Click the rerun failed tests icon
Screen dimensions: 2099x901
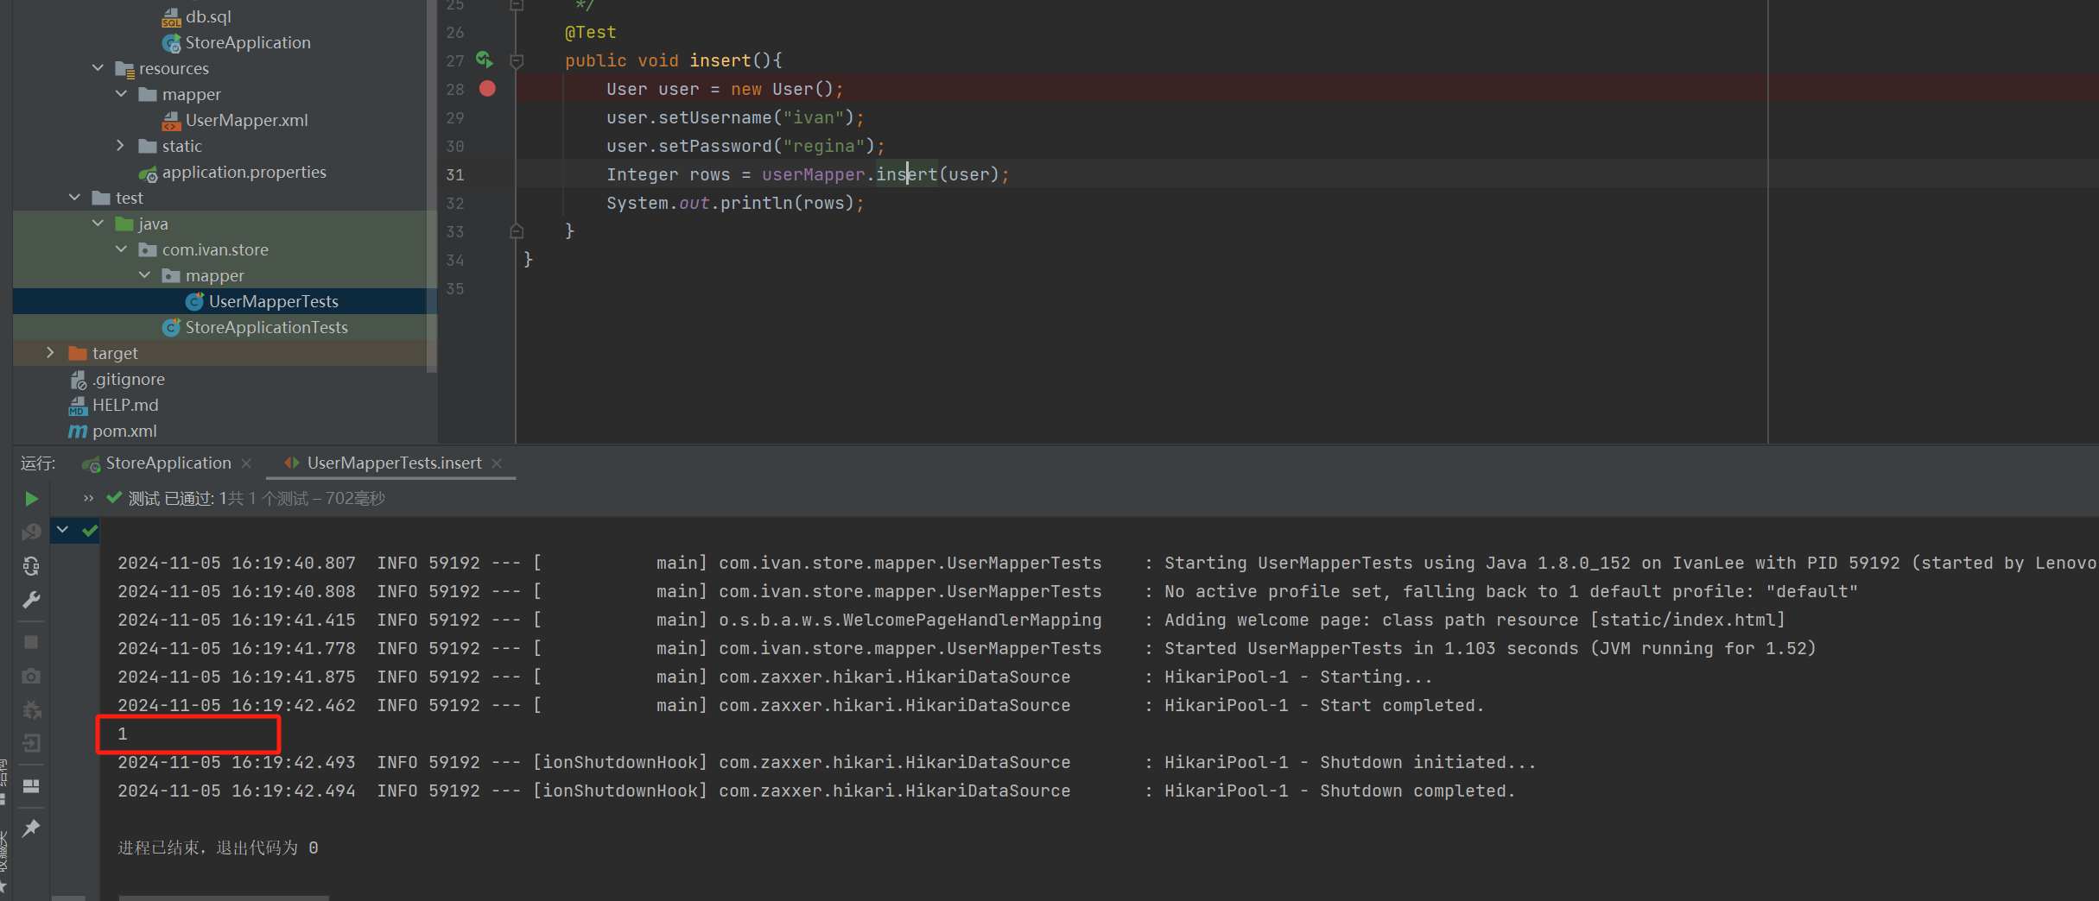(31, 532)
